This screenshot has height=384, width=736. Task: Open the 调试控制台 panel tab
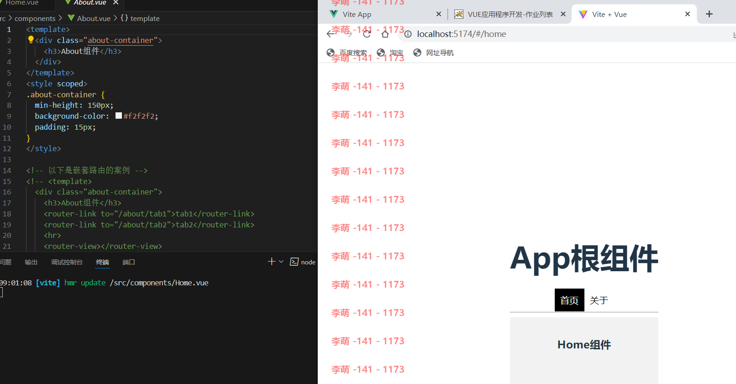(x=67, y=262)
